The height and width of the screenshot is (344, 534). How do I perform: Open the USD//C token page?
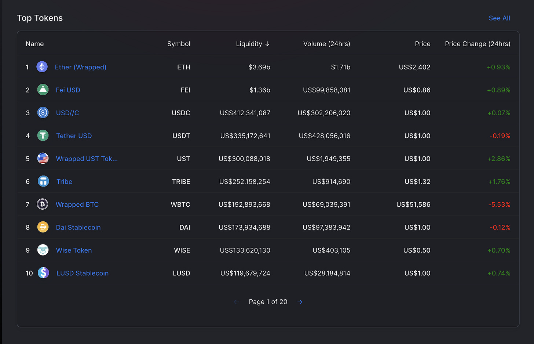point(67,113)
